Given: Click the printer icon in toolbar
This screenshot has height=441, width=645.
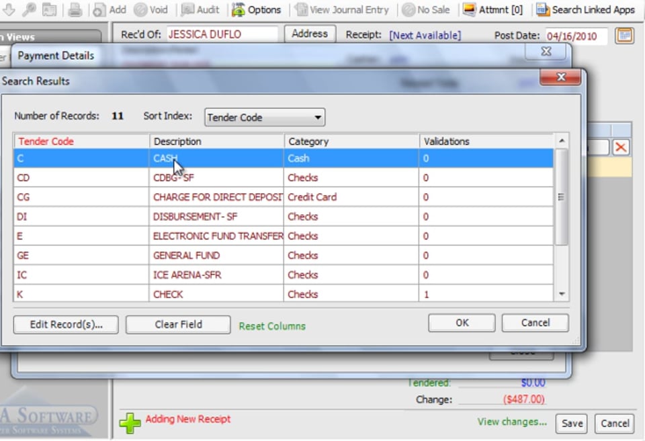Looking at the screenshot, I should pos(75,9).
